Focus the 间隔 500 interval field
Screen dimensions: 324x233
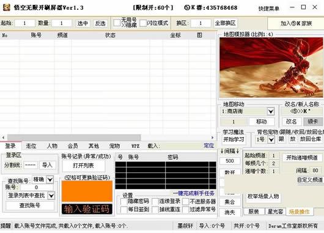pyautogui.click(x=230, y=161)
